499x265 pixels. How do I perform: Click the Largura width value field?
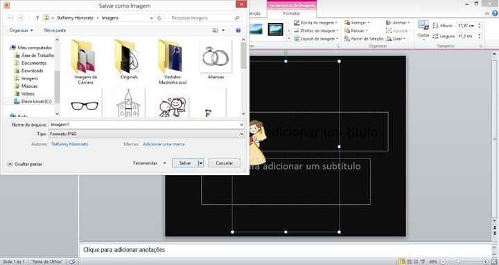466,36
